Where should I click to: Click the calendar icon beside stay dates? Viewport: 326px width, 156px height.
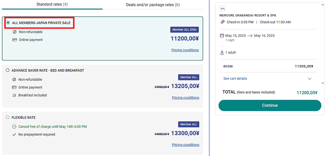click(x=222, y=36)
